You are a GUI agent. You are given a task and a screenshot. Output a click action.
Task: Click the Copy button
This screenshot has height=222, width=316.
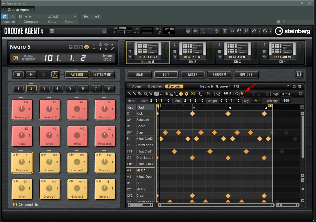point(52,22)
